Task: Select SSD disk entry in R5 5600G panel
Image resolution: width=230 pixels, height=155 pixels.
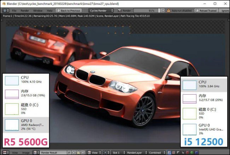Action: [x=26, y=109]
